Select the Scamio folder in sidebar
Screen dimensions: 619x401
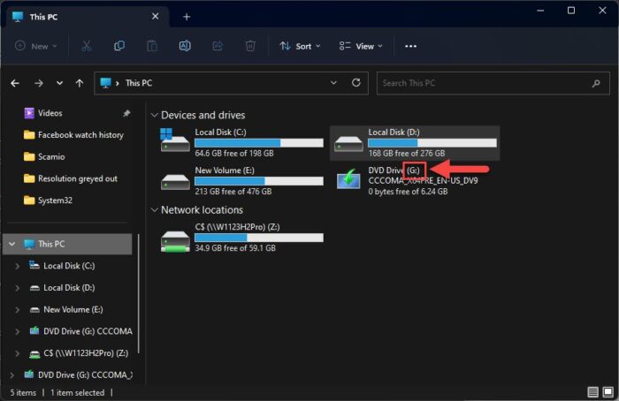click(50, 156)
